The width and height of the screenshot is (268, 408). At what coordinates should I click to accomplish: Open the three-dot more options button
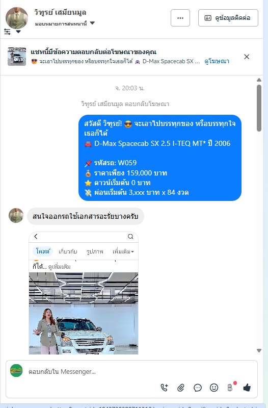click(180, 18)
